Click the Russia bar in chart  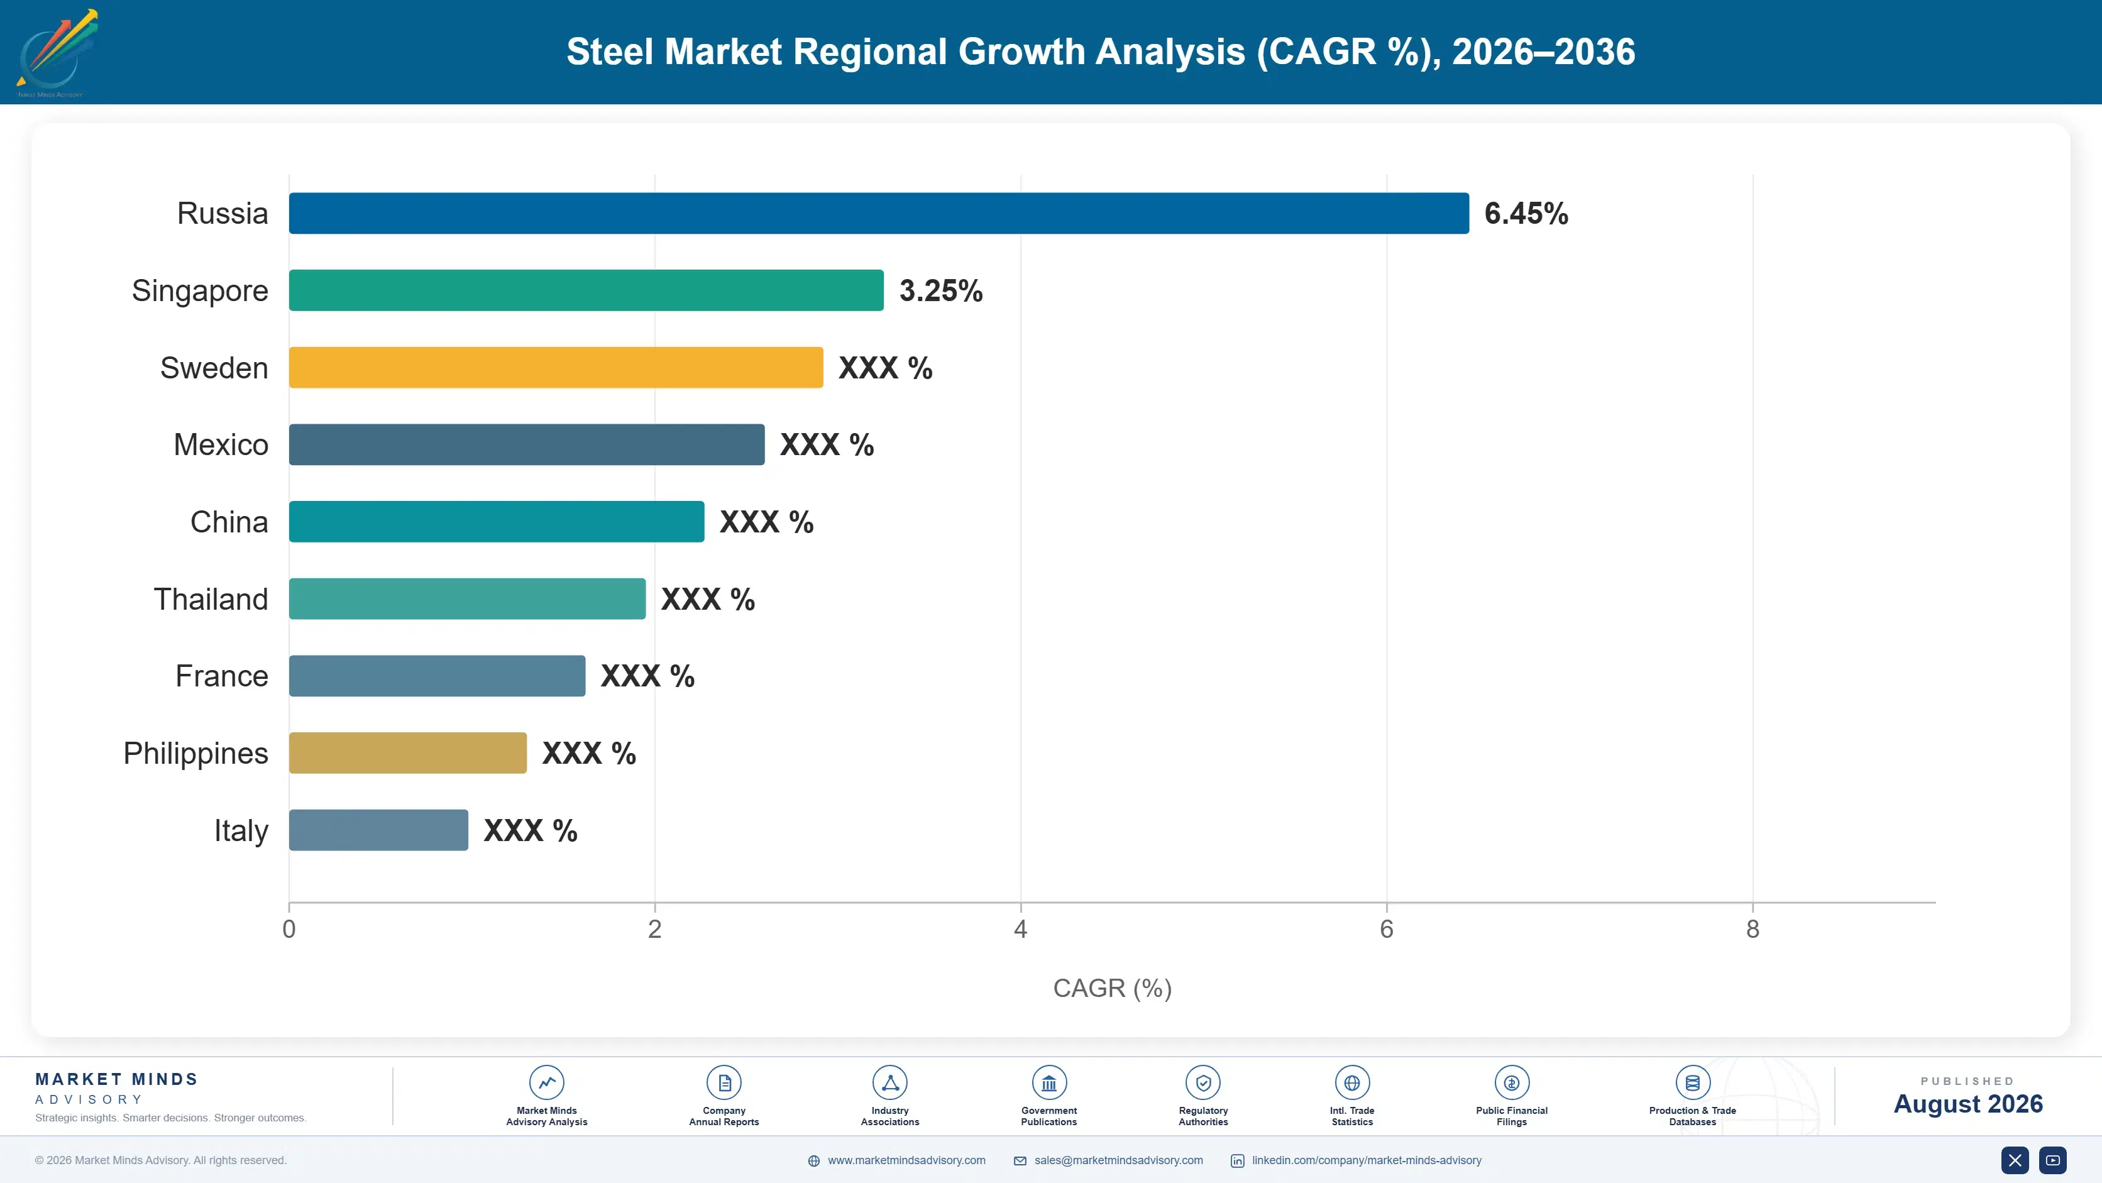(x=879, y=213)
